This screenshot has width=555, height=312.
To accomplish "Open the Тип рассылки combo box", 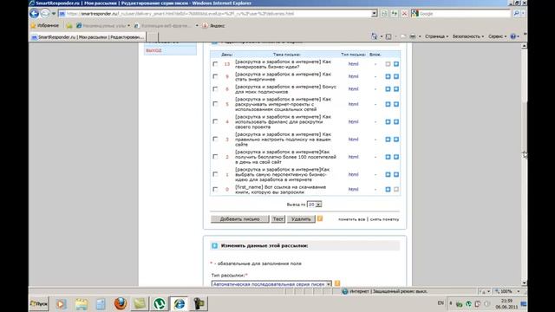I will [x=271, y=283].
